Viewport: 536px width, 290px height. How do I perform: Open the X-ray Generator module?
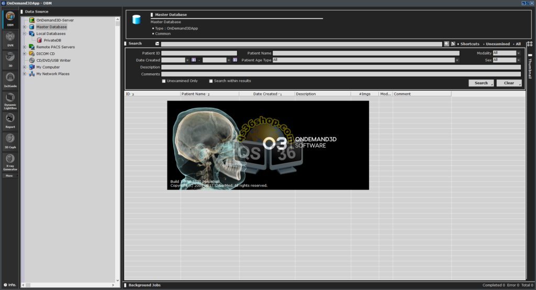pyautogui.click(x=10, y=162)
